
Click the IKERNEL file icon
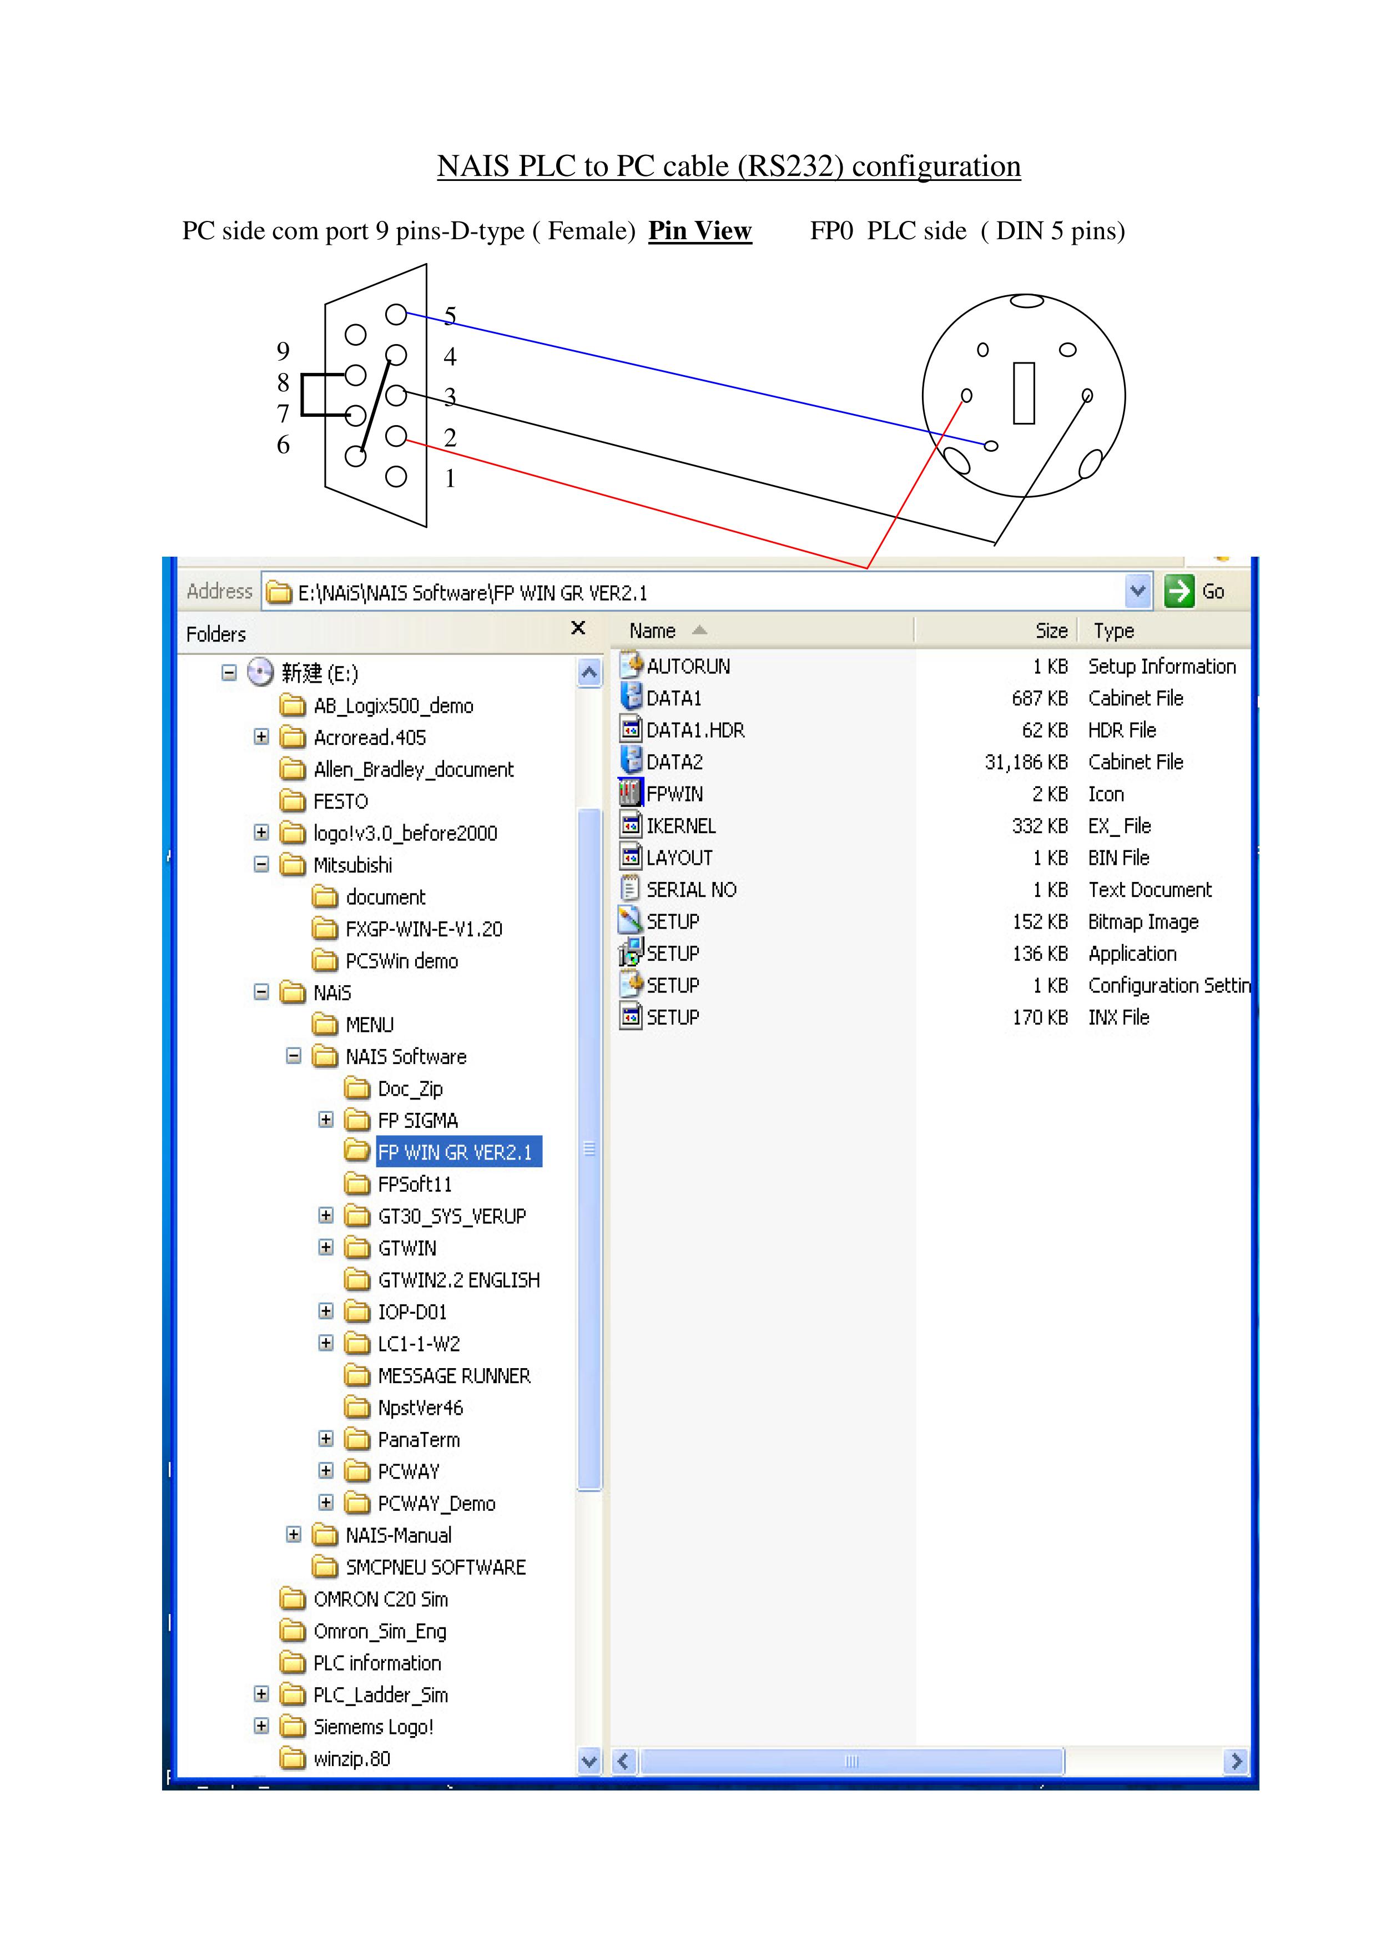coord(630,825)
